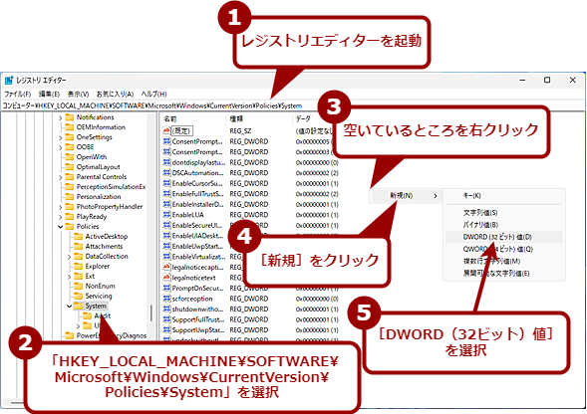
Task: Click the NonEnum folder icon
Action: click(x=79, y=286)
